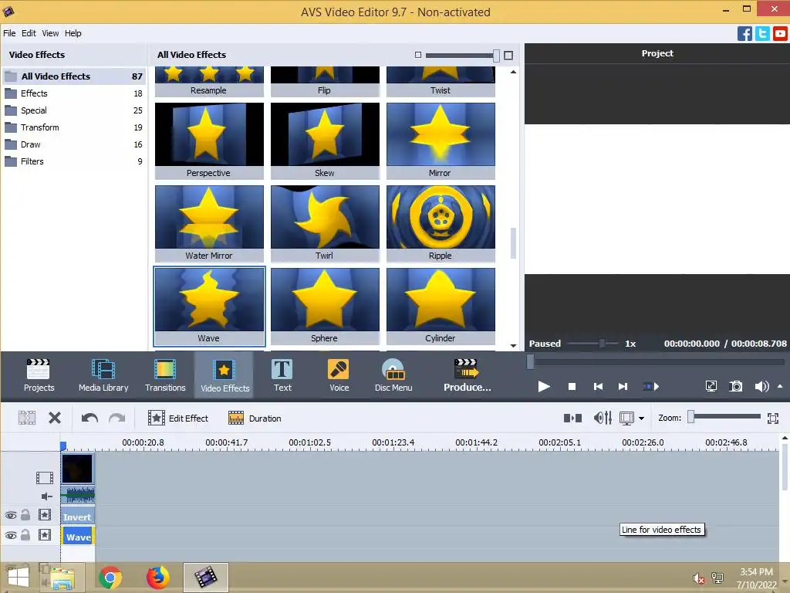This screenshot has width=790, height=593.
Task: Open the Projects section
Action: [39, 375]
